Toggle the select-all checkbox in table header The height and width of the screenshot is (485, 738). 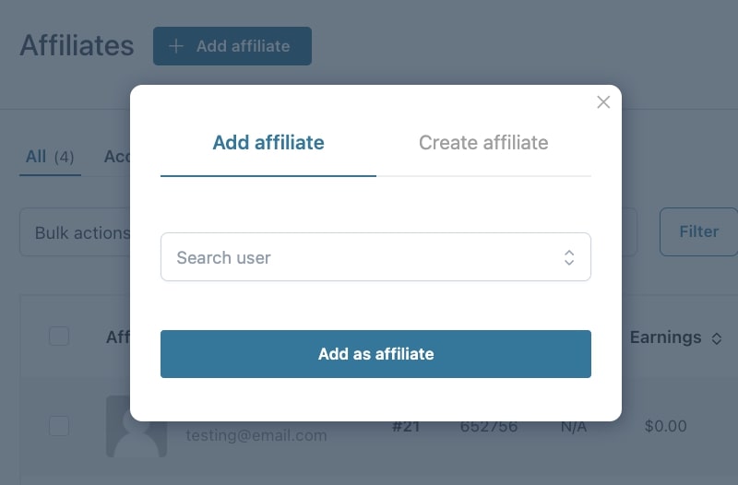[x=59, y=337]
